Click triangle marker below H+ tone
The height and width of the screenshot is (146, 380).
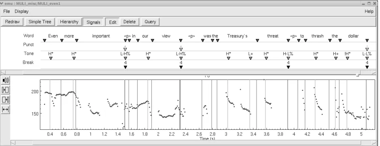click(336, 58)
